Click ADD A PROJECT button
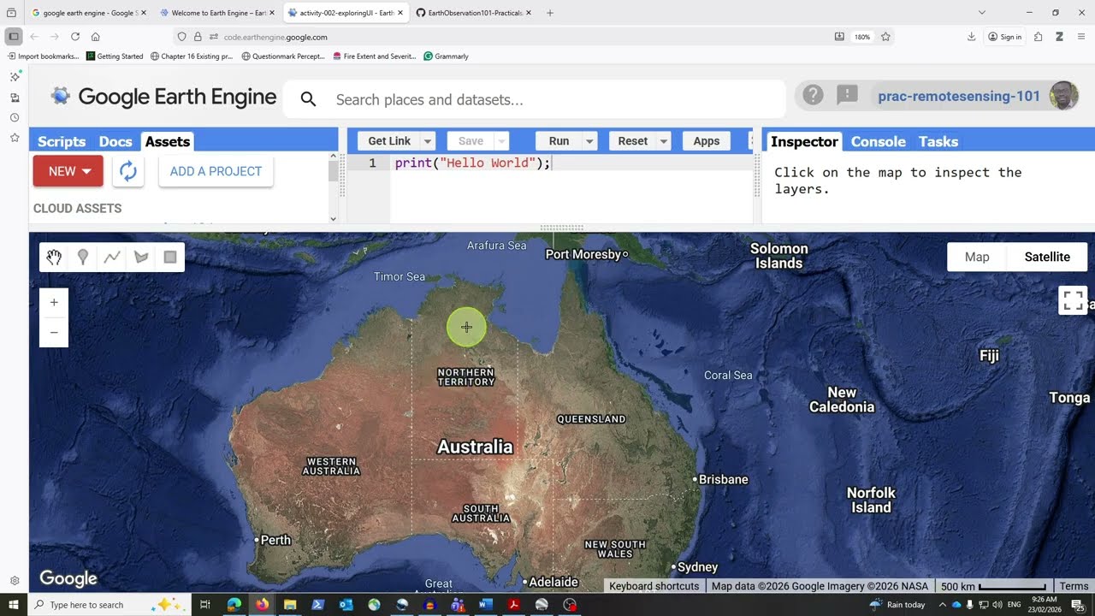The image size is (1095, 616). tap(216, 171)
